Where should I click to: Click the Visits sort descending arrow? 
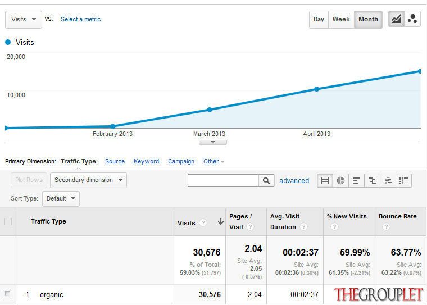click(221, 222)
